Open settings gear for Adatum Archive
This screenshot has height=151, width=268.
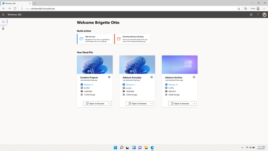pos(194,77)
